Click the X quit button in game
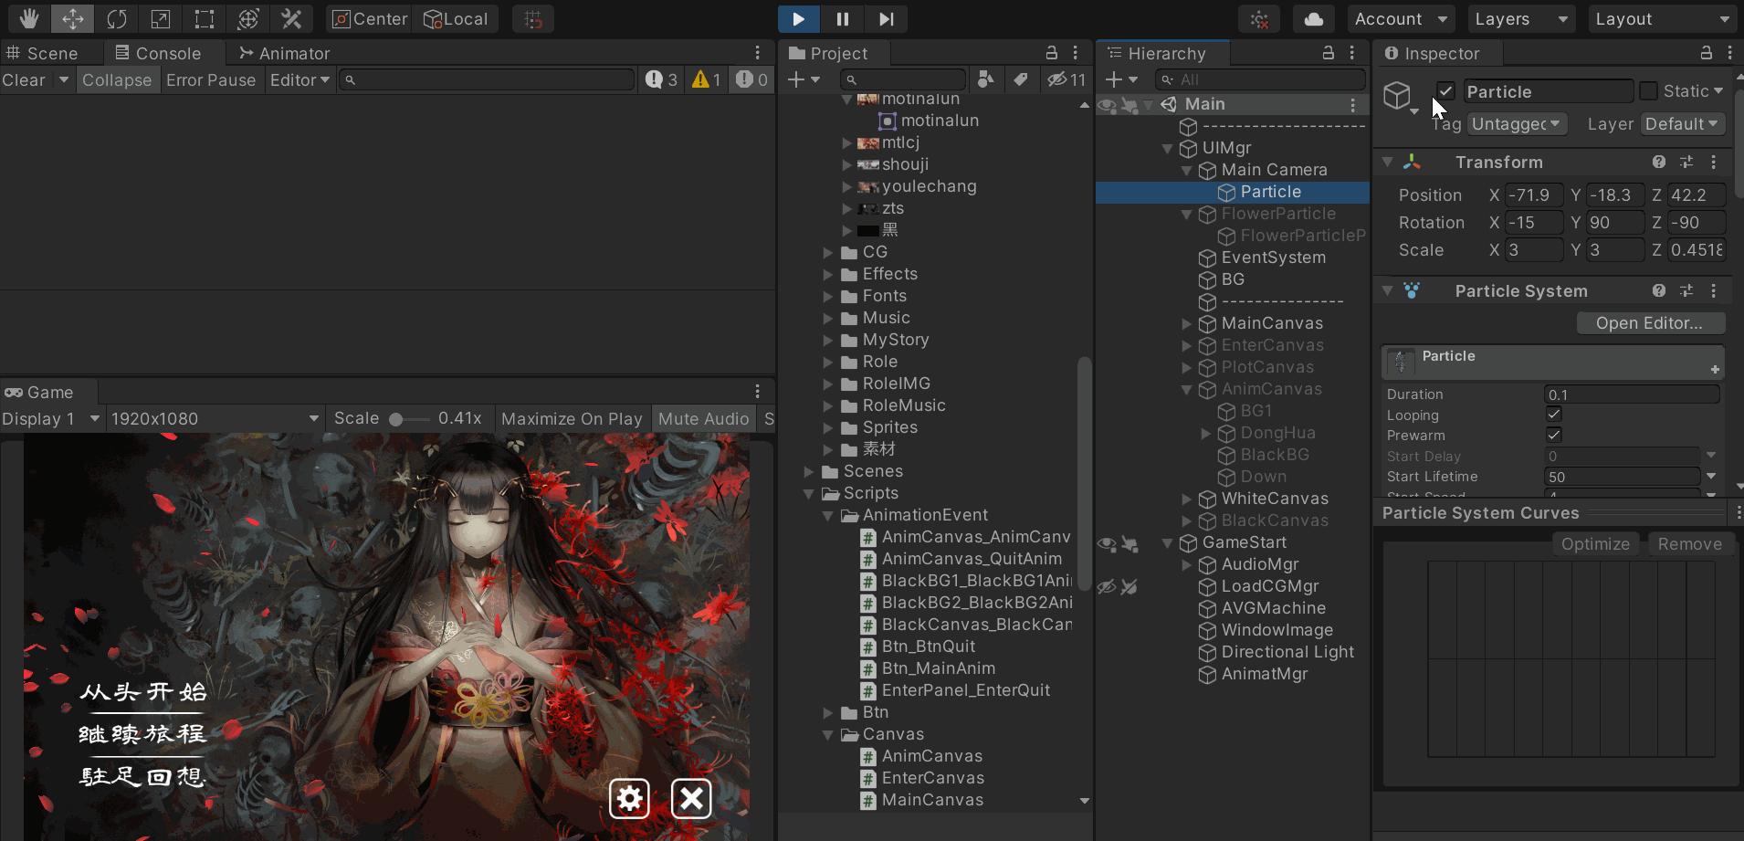The image size is (1744, 841). pyautogui.click(x=691, y=799)
